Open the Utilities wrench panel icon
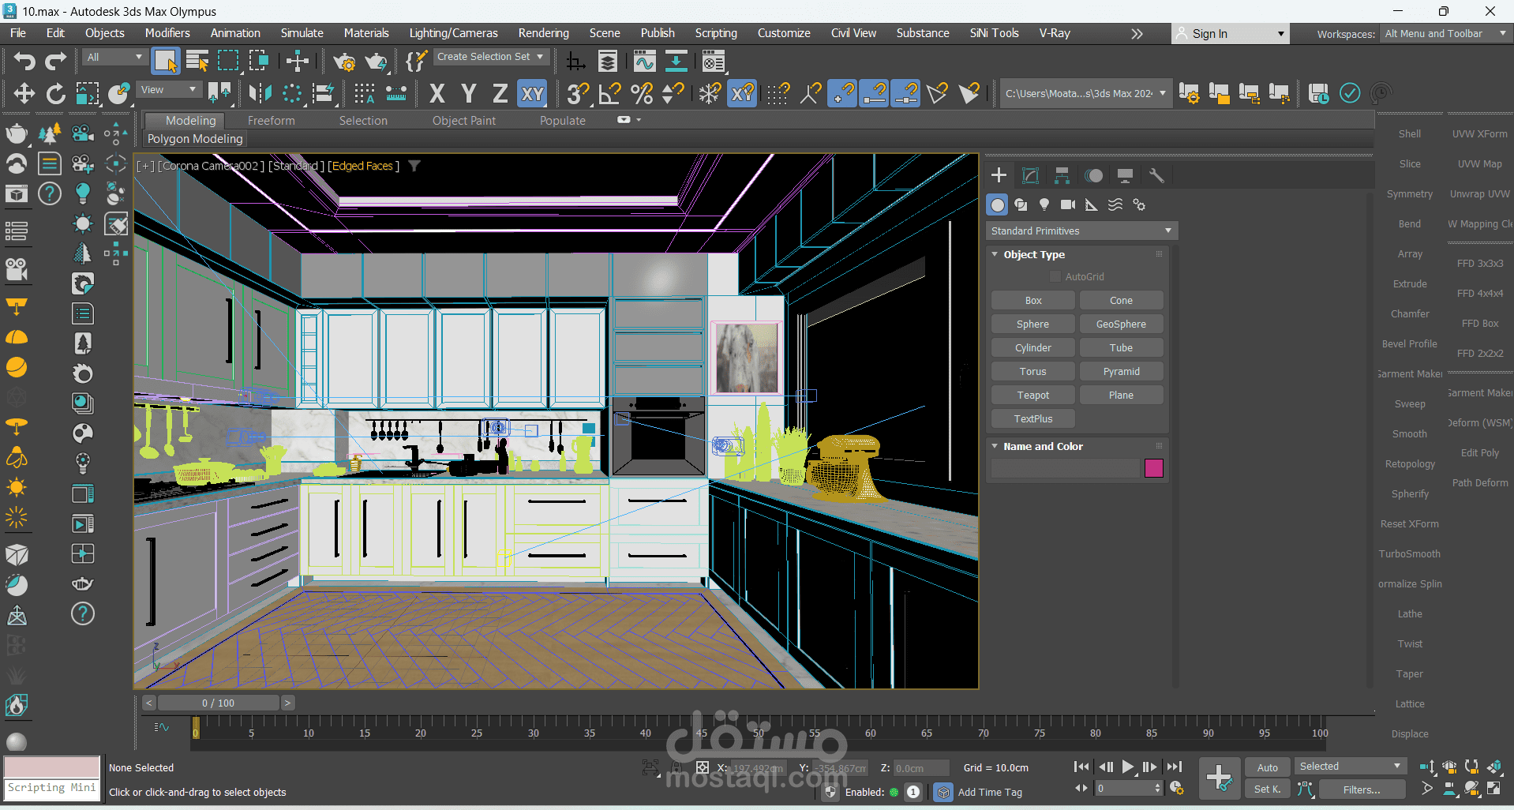This screenshot has width=1514, height=810. [x=1156, y=175]
